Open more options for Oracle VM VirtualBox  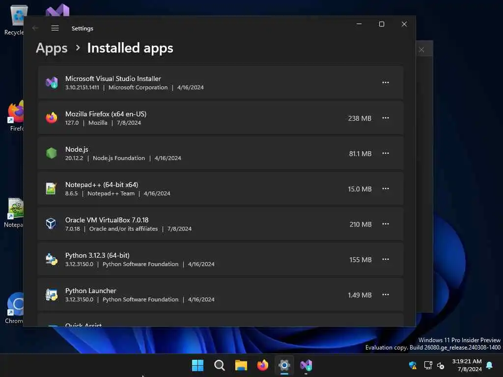pos(385,224)
